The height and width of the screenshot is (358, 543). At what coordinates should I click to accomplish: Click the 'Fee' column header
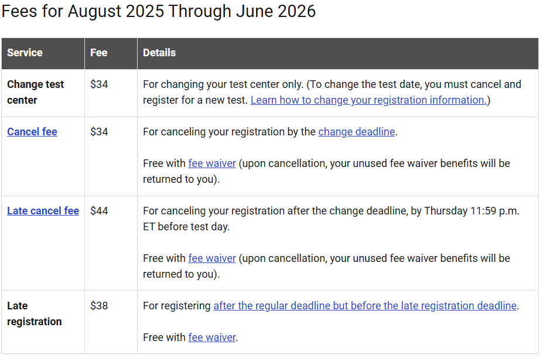pyautogui.click(x=99, y=53)
